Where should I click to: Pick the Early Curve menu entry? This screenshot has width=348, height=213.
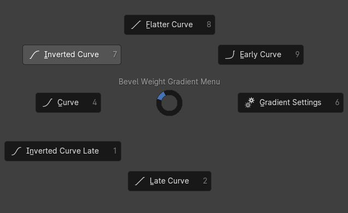pyautogui.click(x=261, y=54)
